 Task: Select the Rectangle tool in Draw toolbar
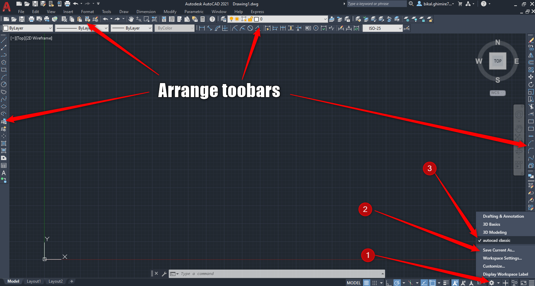[4, 70]
